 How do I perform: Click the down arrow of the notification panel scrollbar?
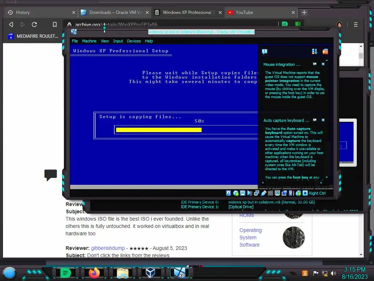(x=327, y=177)
